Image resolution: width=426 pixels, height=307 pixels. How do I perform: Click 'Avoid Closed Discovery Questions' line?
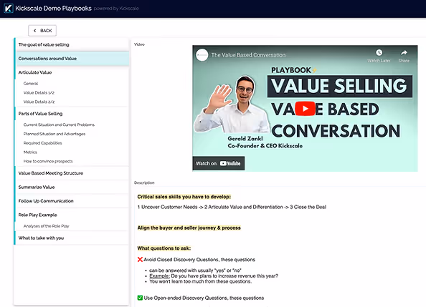(199, 260)
